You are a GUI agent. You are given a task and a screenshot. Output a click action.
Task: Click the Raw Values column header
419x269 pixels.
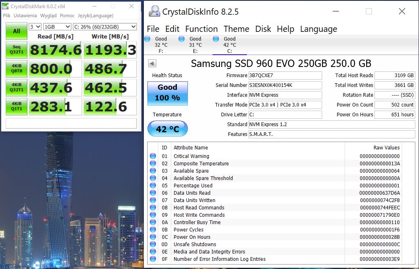coord(386,148)
